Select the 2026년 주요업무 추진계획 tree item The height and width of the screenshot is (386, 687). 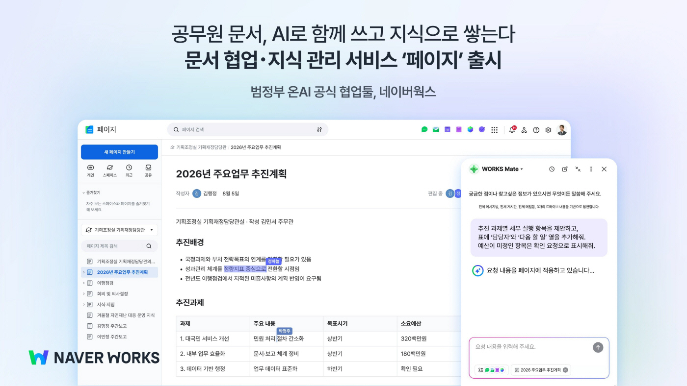(x=120, y=272)
